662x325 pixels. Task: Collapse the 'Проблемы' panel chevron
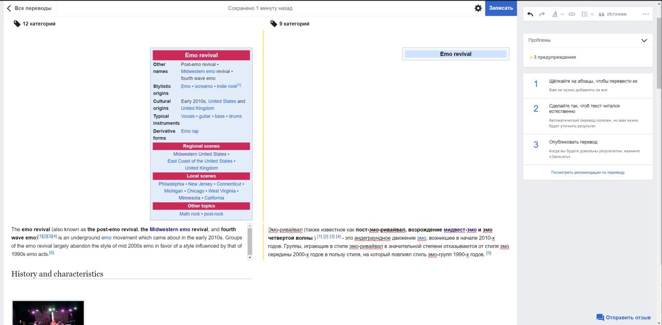pyautogui.click(x=644, y=40)
